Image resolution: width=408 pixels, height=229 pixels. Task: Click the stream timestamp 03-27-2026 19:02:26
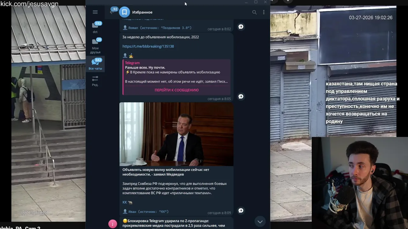pyautogui.click(x=371, y=17)
